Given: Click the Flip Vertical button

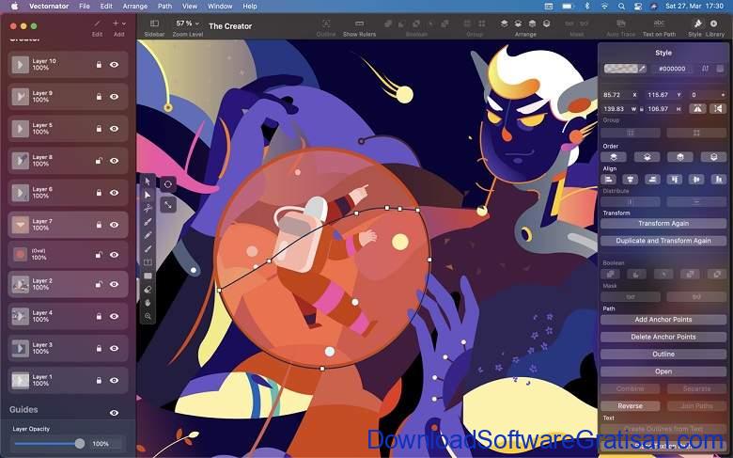Looking at the screenshot, I should pos(718,108).
